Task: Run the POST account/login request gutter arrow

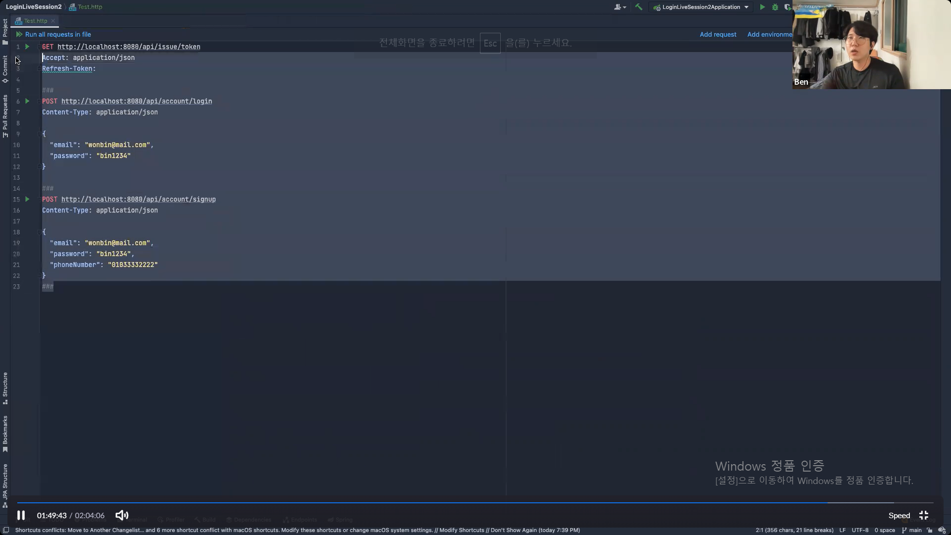Action: 27,101
